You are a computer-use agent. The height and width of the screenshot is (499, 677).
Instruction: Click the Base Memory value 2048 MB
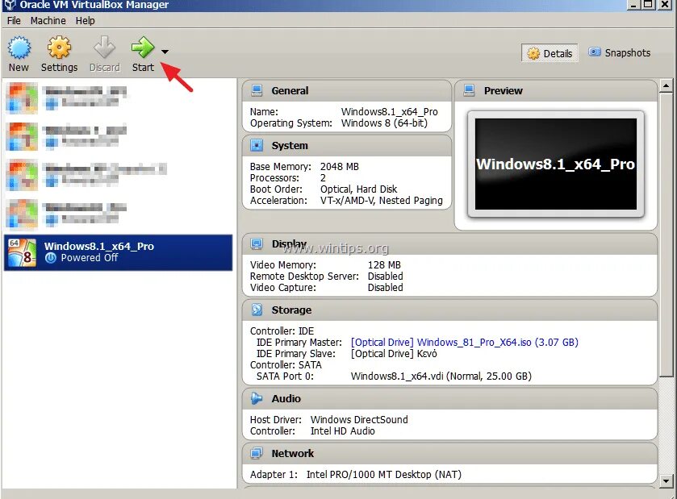pos(340,167)
